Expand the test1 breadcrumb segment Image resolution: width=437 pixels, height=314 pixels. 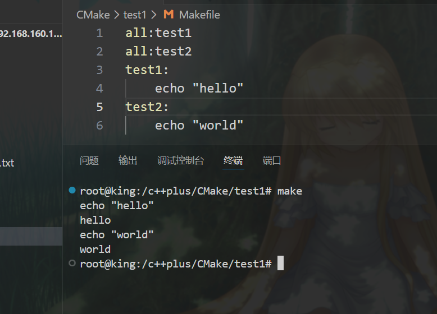135,15
